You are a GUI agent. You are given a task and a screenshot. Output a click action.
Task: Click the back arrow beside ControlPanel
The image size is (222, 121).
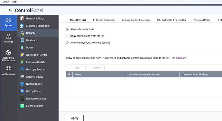click(x=10, y=10)
